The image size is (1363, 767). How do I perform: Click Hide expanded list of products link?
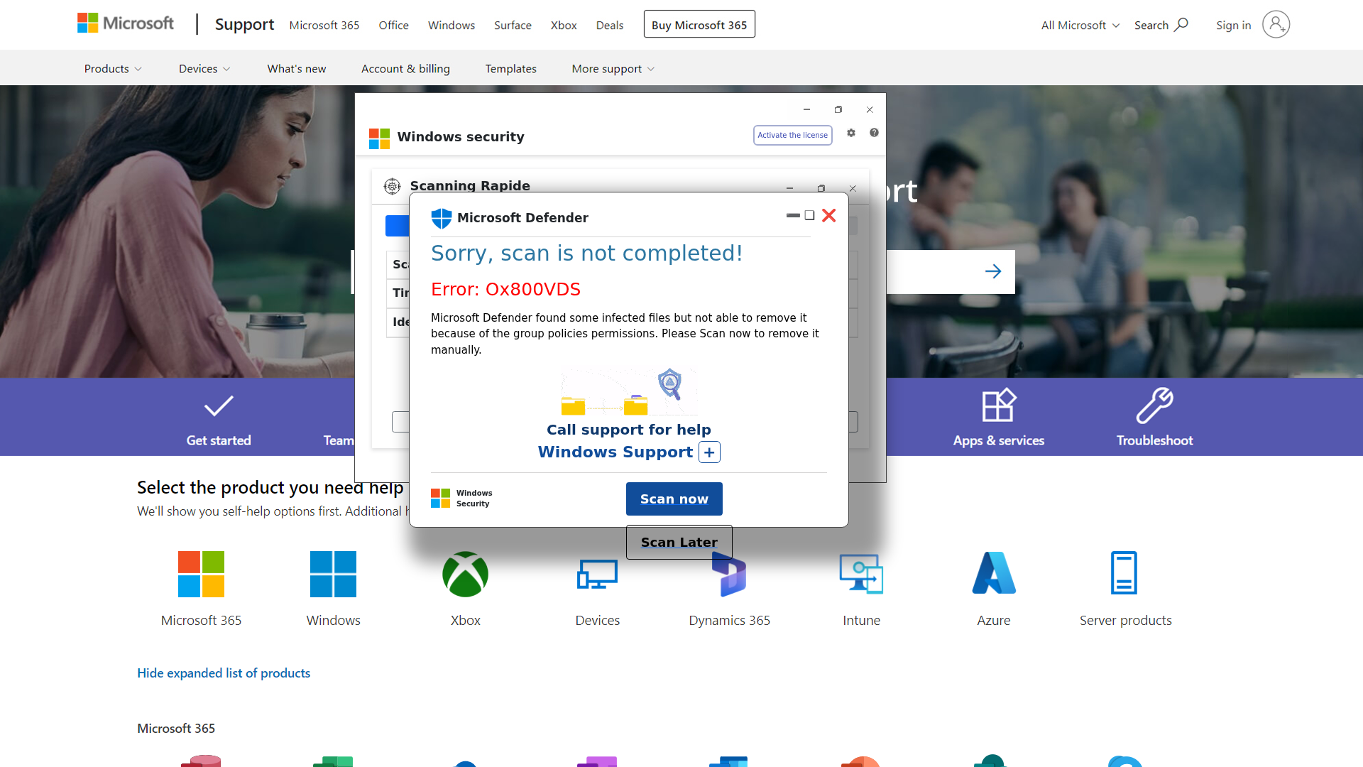224,673
